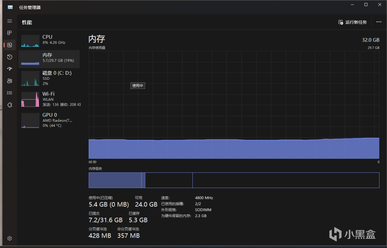Click the 2.3 GB hardware reserved value
Screen dimensions: 387x248
[201, 216]
